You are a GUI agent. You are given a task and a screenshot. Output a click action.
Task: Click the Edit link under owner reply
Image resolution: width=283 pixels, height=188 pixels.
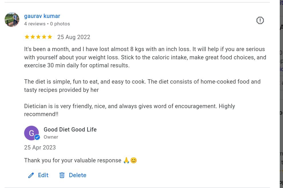pos(43,175)
